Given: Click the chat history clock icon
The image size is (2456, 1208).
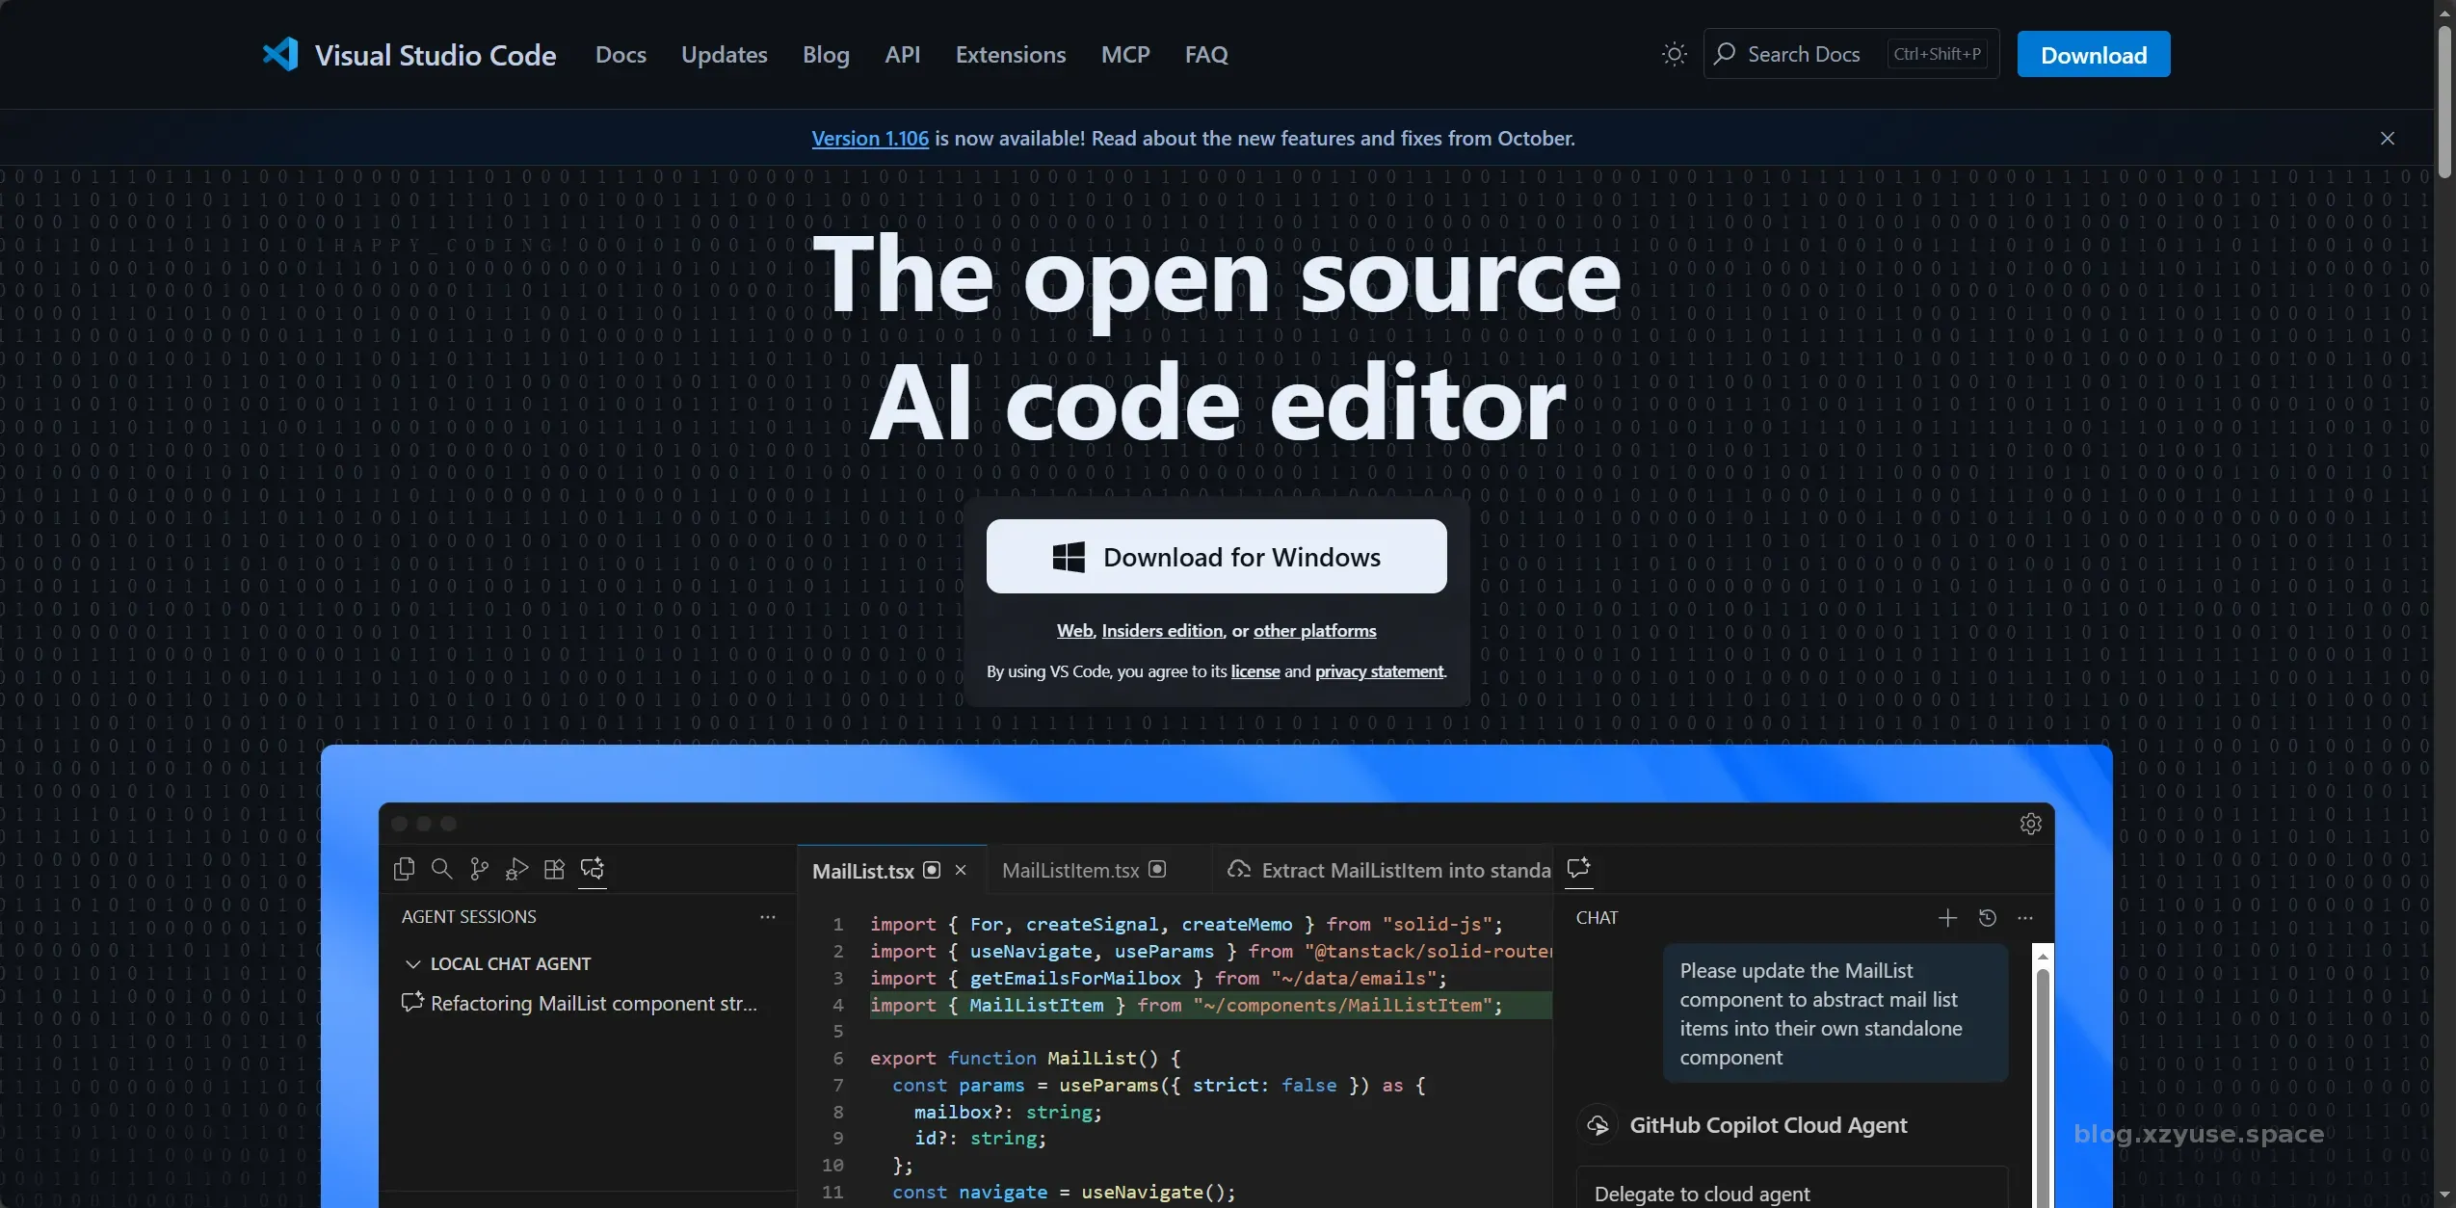Looking at the screenshot, I should [1987, 918].
